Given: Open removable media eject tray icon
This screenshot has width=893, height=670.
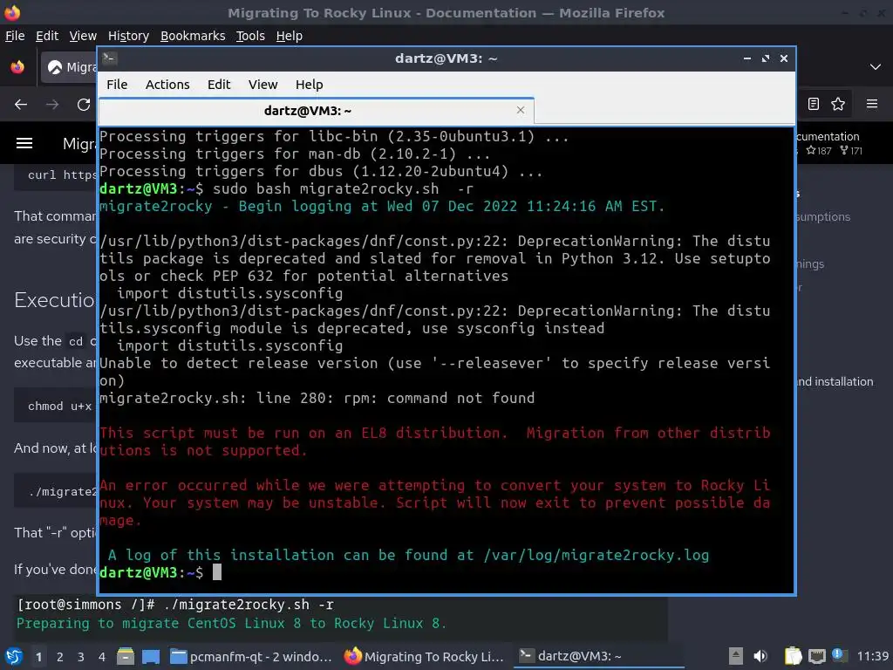Looking at the screenshot, I should 736,656.
